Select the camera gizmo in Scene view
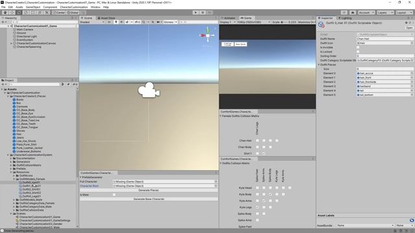Image resolution: width=415 pixels, height=233 pixels. point(148,90)
